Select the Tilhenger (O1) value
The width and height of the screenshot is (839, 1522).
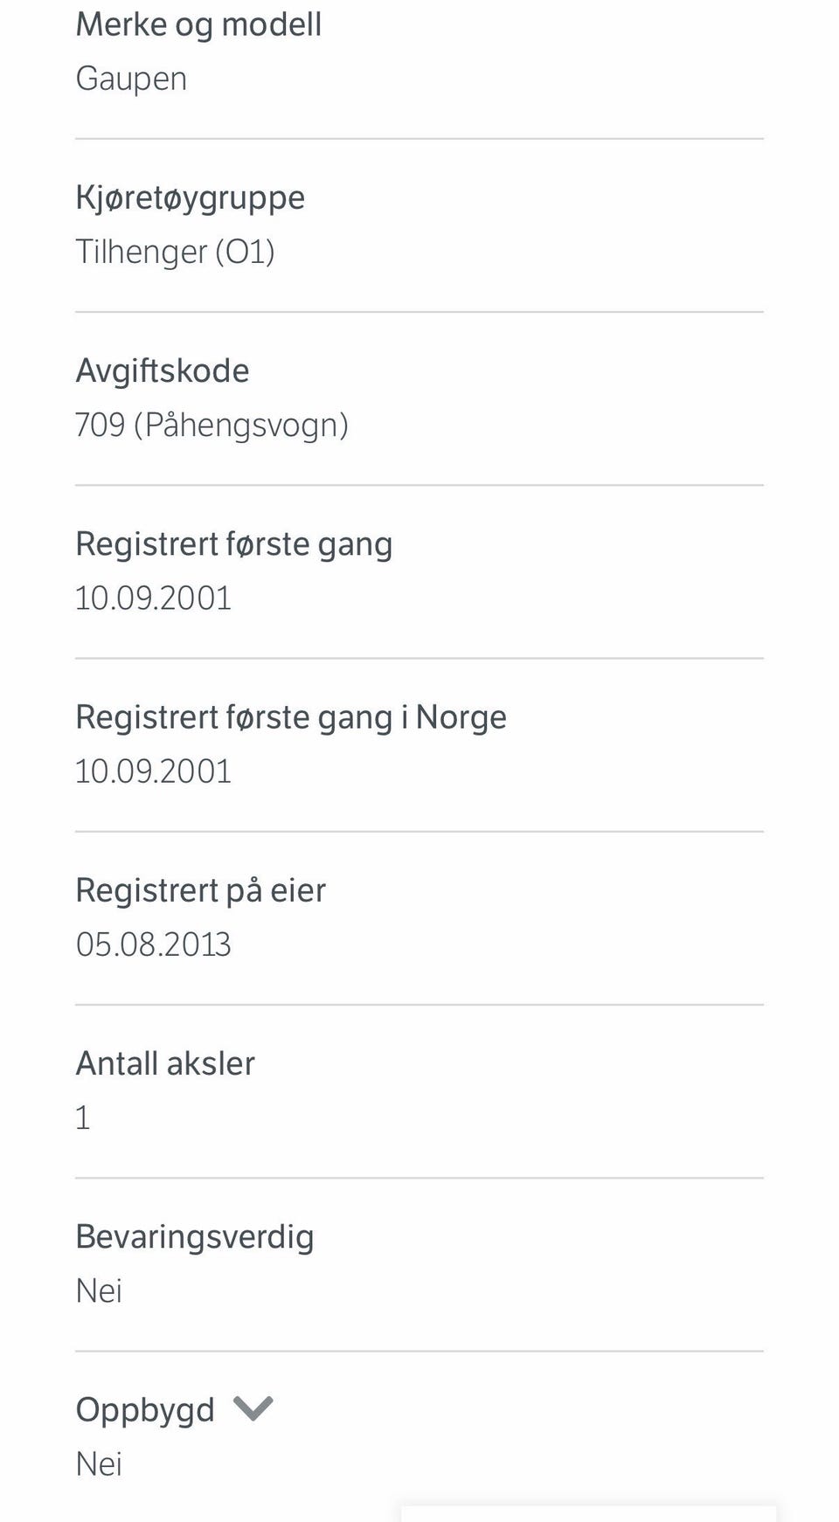pyautogui.click(x=175, y=252)
